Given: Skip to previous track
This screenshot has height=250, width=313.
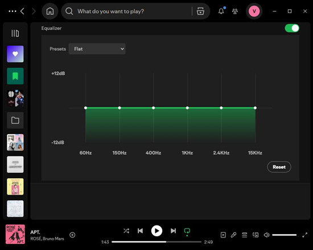Looking at the screenshot, I should pyautogui.click(x=140, y=231).
